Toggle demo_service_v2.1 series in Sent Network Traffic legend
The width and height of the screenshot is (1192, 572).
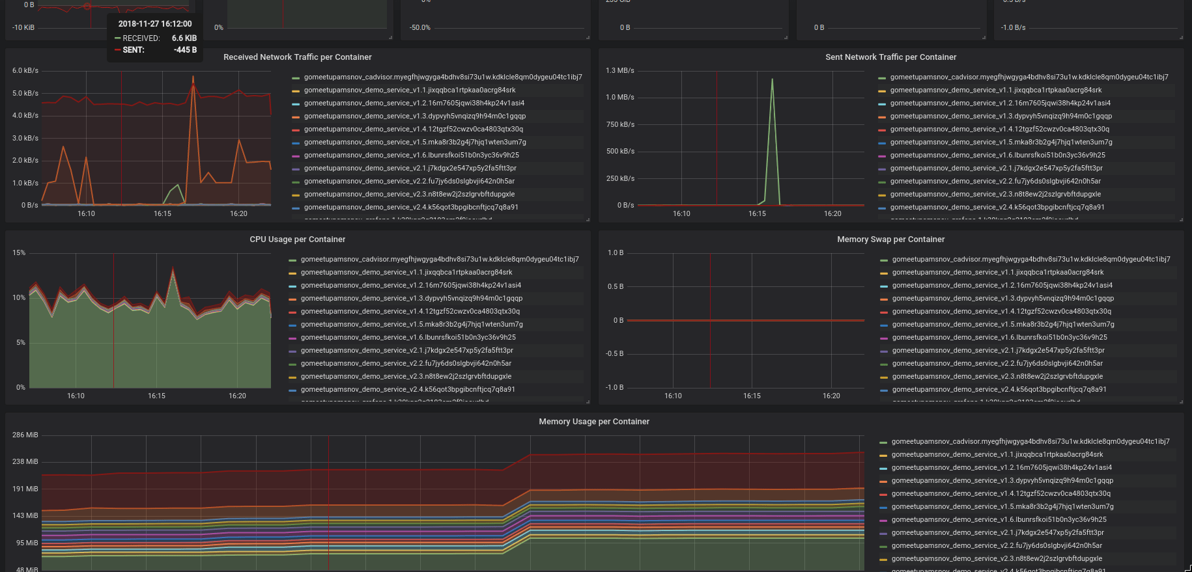tap(997, 168)
